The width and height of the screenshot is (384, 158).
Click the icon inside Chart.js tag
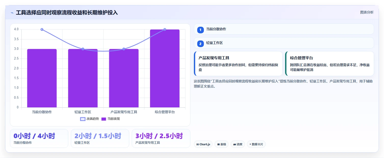click(198, 144)
